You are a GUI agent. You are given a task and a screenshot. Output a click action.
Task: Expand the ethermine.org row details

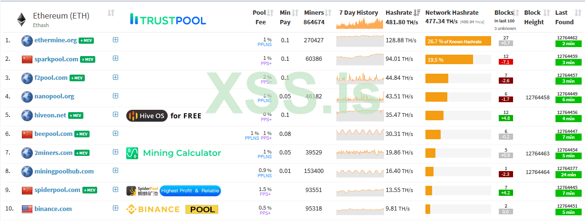(x=115, y=40)
